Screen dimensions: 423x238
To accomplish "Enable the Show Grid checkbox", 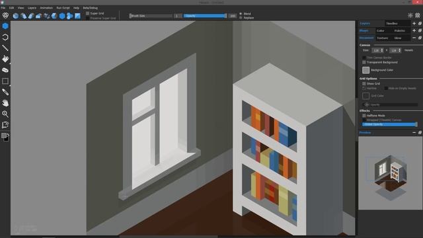I will point(364,84).
